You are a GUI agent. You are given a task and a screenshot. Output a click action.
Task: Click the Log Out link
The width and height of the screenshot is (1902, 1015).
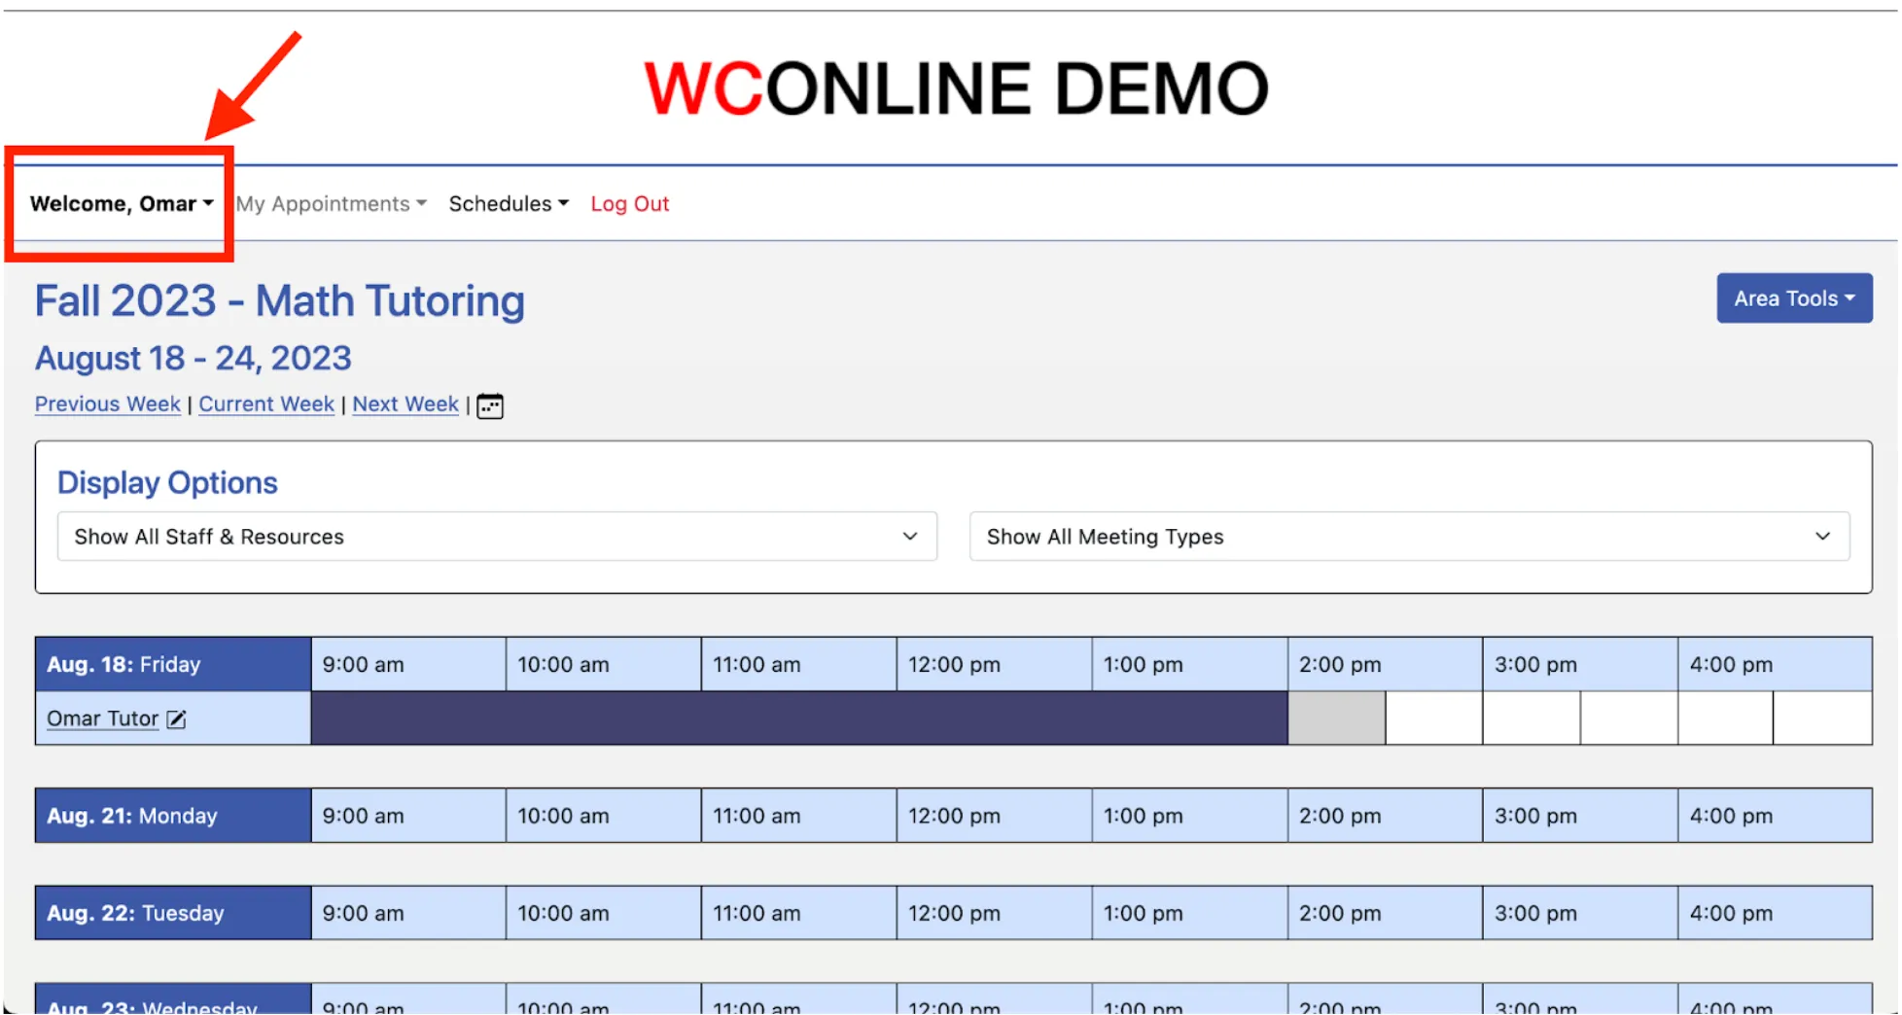[x=630, y=204]
